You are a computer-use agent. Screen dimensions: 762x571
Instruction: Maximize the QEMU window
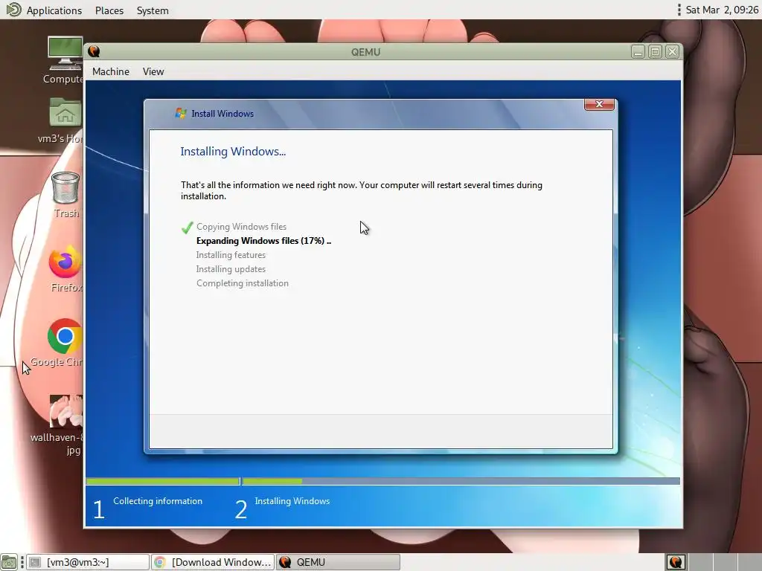(x=655, y=51)
